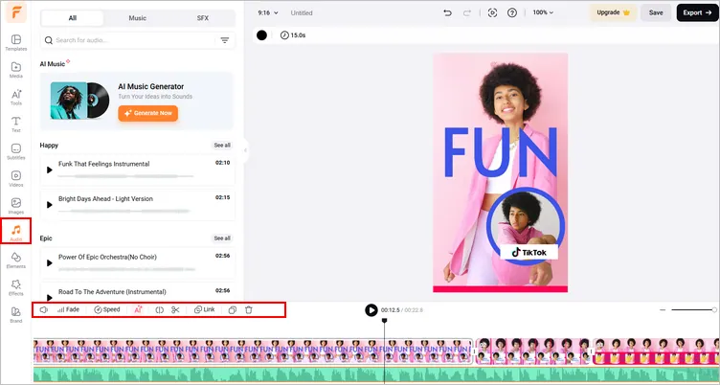Screen dimensions: 720x385
Task: Click the Speed button in timeline toolbar
Action: tap(107, 309)
